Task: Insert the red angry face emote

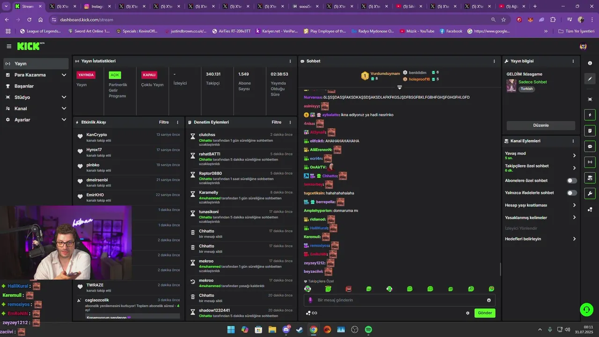Action: (x=348, y=289)
